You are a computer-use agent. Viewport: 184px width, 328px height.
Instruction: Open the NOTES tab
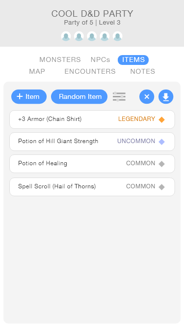(143, 71)
